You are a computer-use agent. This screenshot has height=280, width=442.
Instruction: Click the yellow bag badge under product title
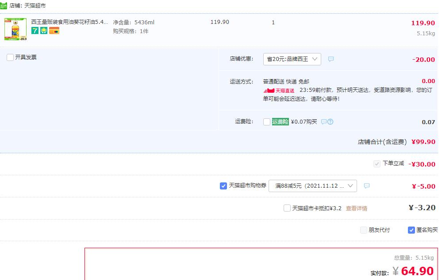tap(44, 30)
